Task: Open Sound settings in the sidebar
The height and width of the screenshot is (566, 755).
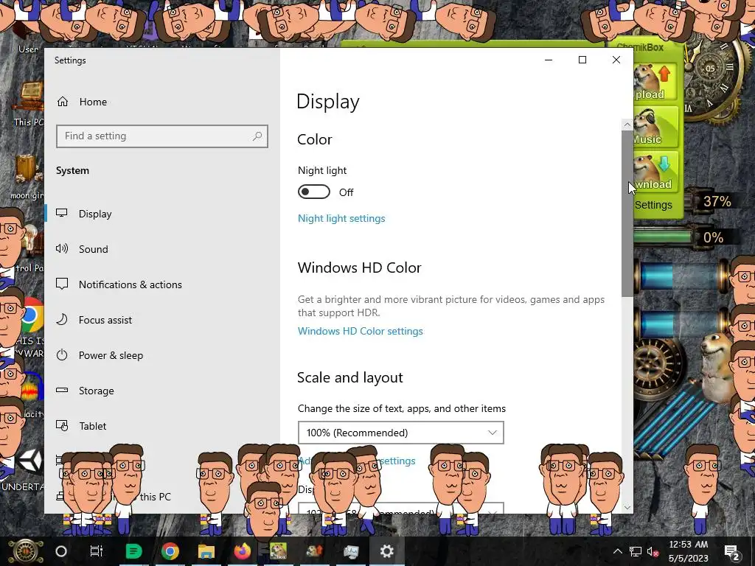Action: 94,249
